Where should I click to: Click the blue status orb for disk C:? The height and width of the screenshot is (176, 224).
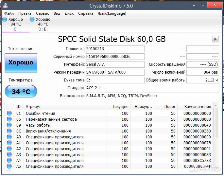[x=5, y=19]
